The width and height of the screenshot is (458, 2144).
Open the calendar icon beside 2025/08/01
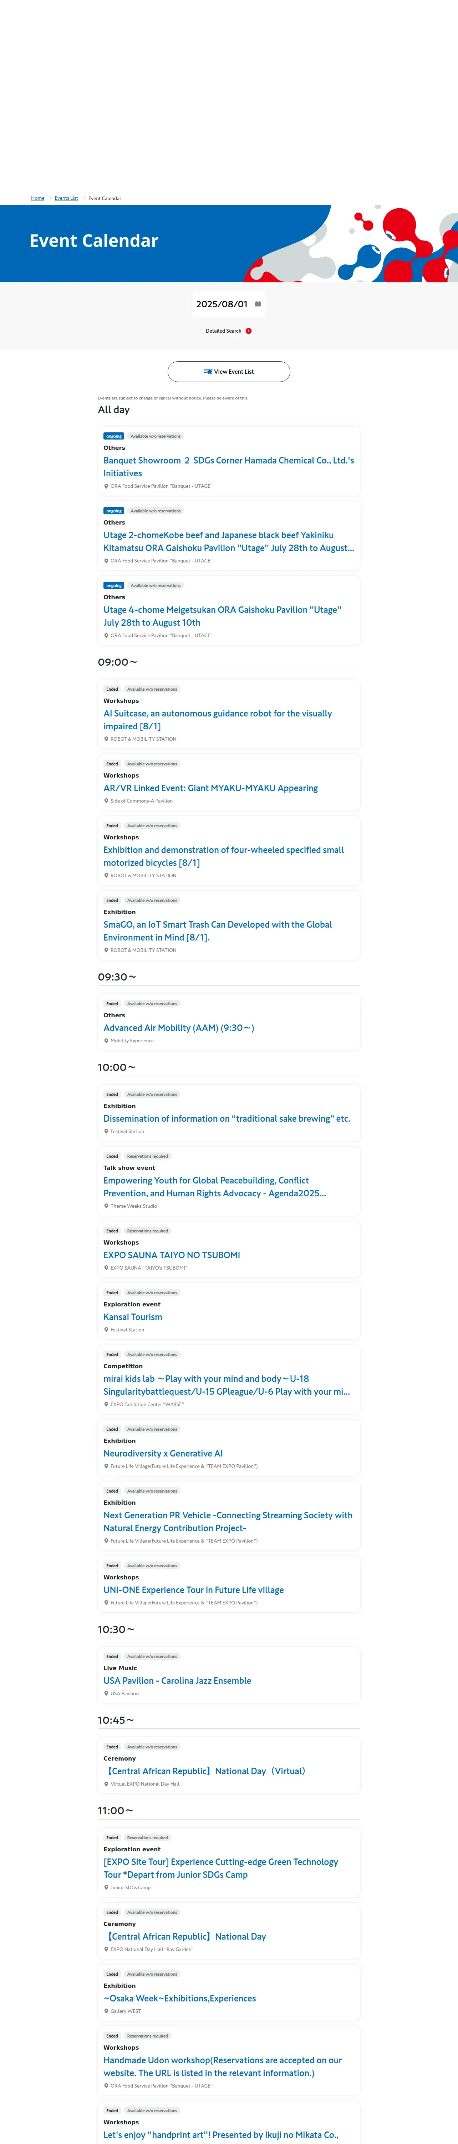tap(258, 304)
